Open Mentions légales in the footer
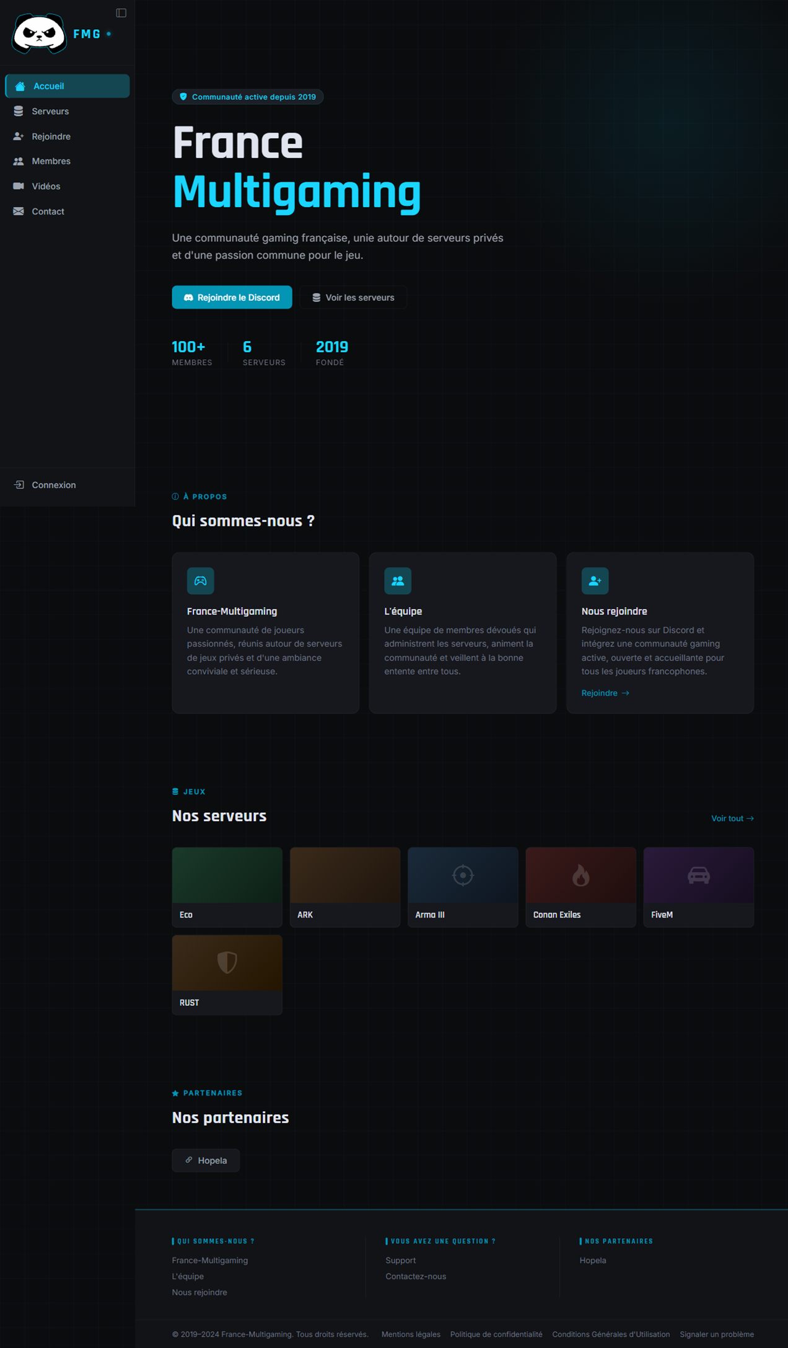The width and height of the screenshot is (788, 1348). click(x=411, y=1334)
